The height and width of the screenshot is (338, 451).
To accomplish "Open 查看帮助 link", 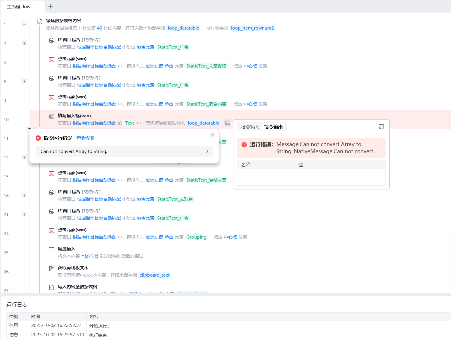I will (86, 138).
